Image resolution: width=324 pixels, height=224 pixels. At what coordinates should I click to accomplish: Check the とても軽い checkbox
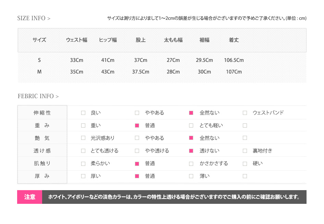point(191,126)
